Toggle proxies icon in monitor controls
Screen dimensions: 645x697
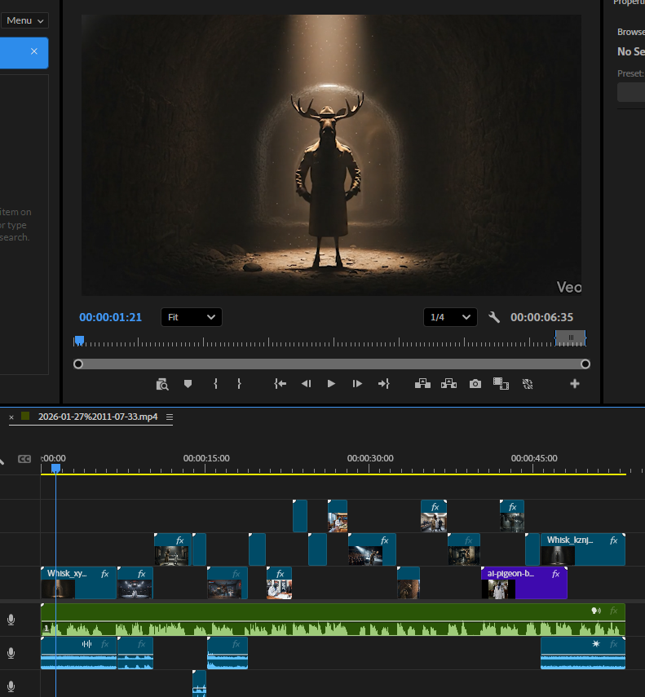(x=528, y=384)
